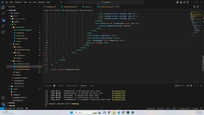Screen dimensions: 204x115
Task: Close the ProductScreen.jsx tab
Action: [118, 7]
